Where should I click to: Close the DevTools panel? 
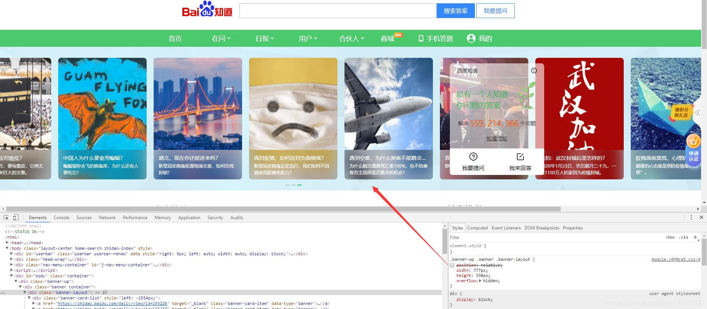pyautogui.click(x=701, y=218)
